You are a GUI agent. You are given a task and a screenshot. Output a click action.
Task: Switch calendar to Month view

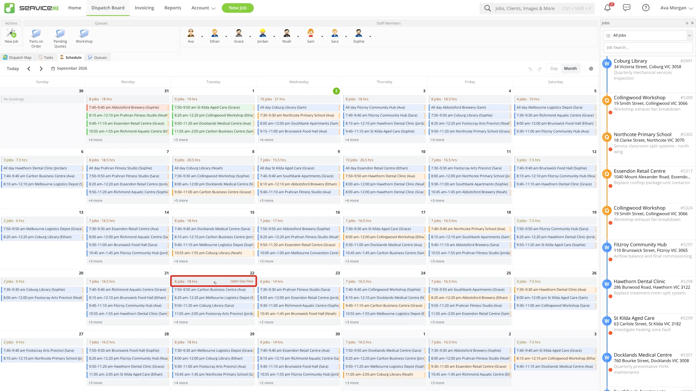coord(570,68)
